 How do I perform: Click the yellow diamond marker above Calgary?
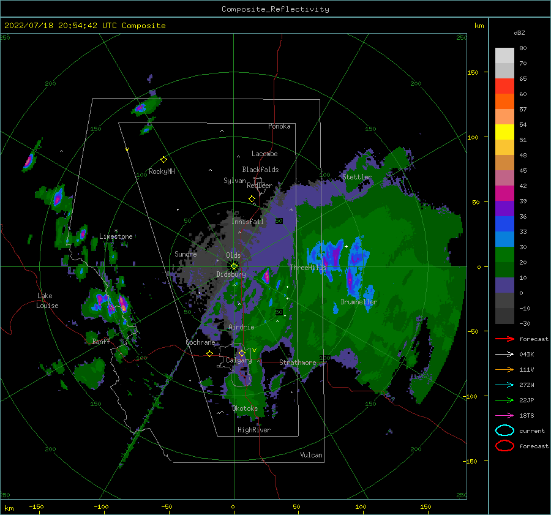click(x=242, y=353)
